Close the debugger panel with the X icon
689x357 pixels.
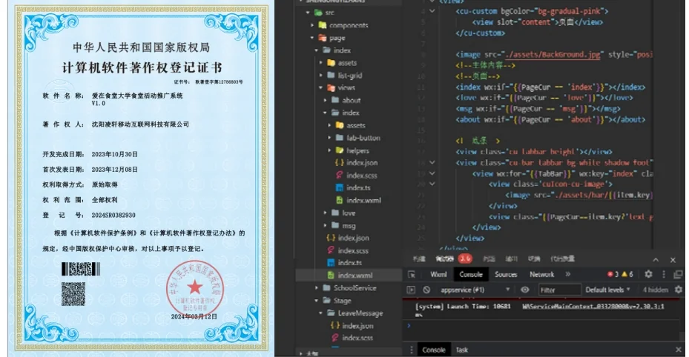(x=673, y=260)
